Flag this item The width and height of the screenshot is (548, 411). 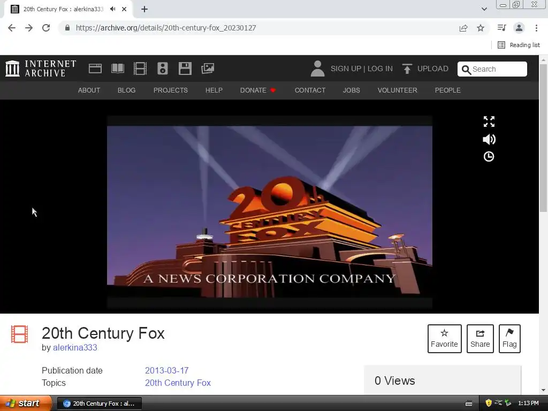509,339
